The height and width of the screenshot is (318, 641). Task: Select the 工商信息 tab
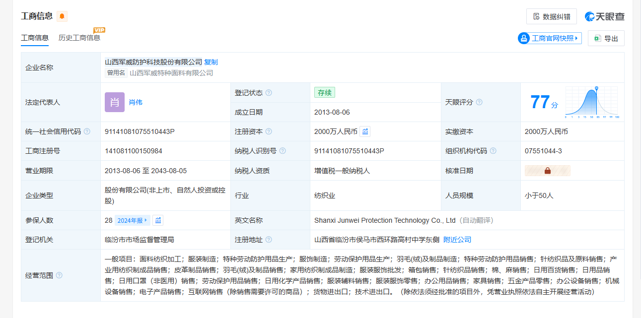click(35, 38)
